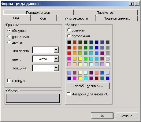Viewport: 141px width, 122px height.
Task: Open the цвет dropdown showing Авто
Action: click(x=56, y=59)
